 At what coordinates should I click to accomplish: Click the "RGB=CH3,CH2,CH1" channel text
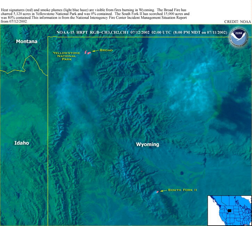pos(109,32)
